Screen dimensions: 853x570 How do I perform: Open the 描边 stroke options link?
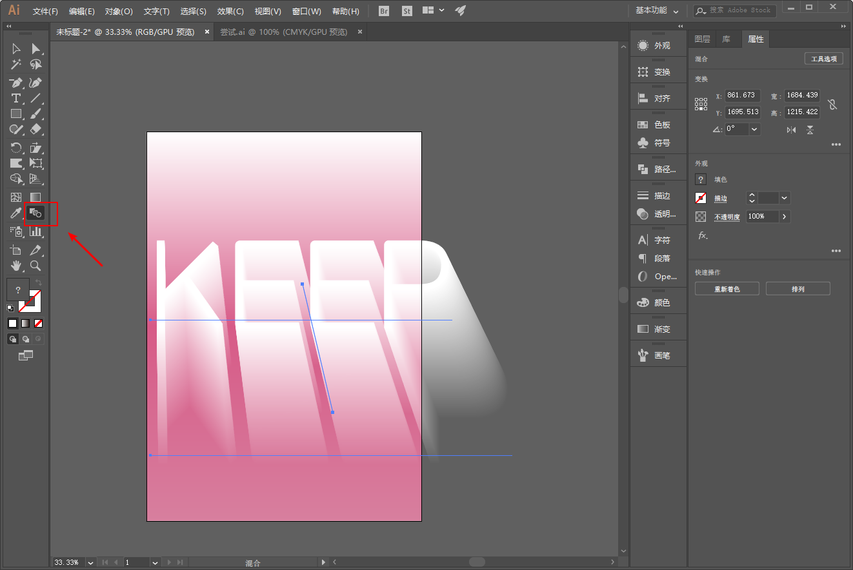tap(721, 199)
